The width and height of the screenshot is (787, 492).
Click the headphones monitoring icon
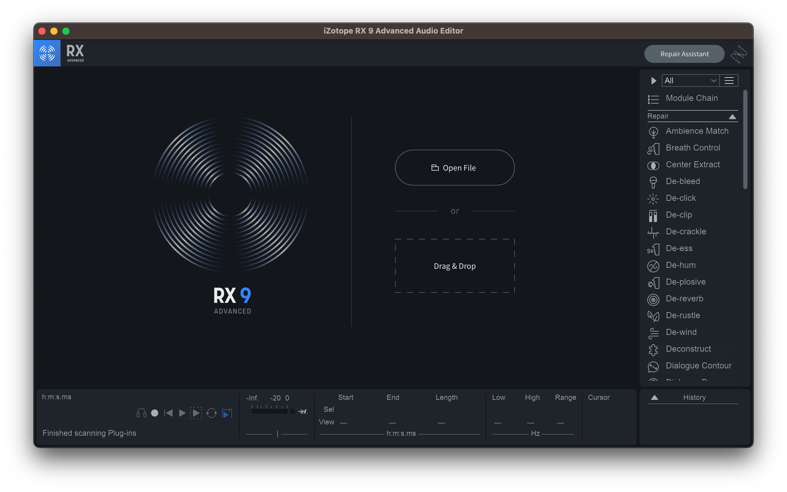click(x=141, y=413)
